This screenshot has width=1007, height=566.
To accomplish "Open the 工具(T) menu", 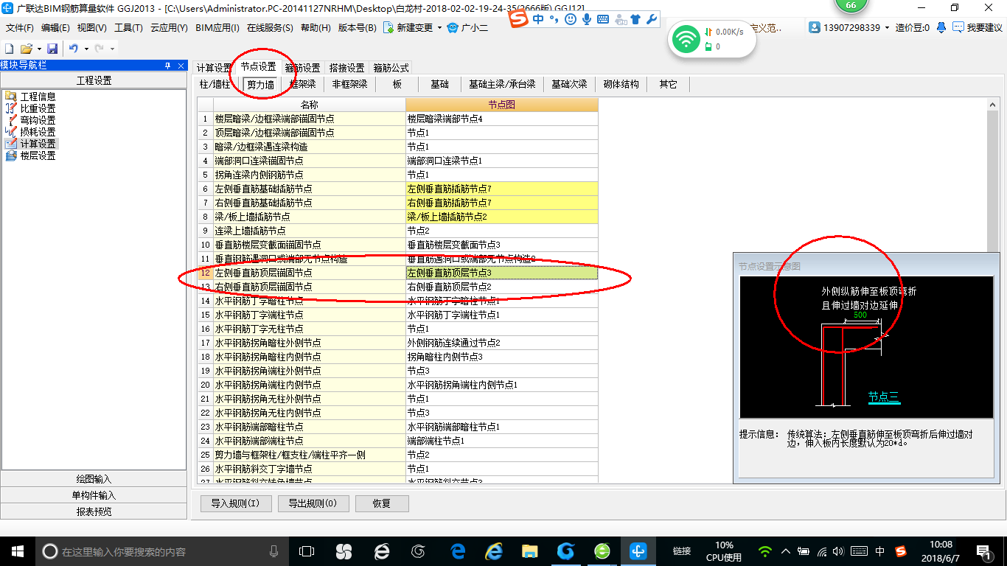I will click(x=128, y=28).
